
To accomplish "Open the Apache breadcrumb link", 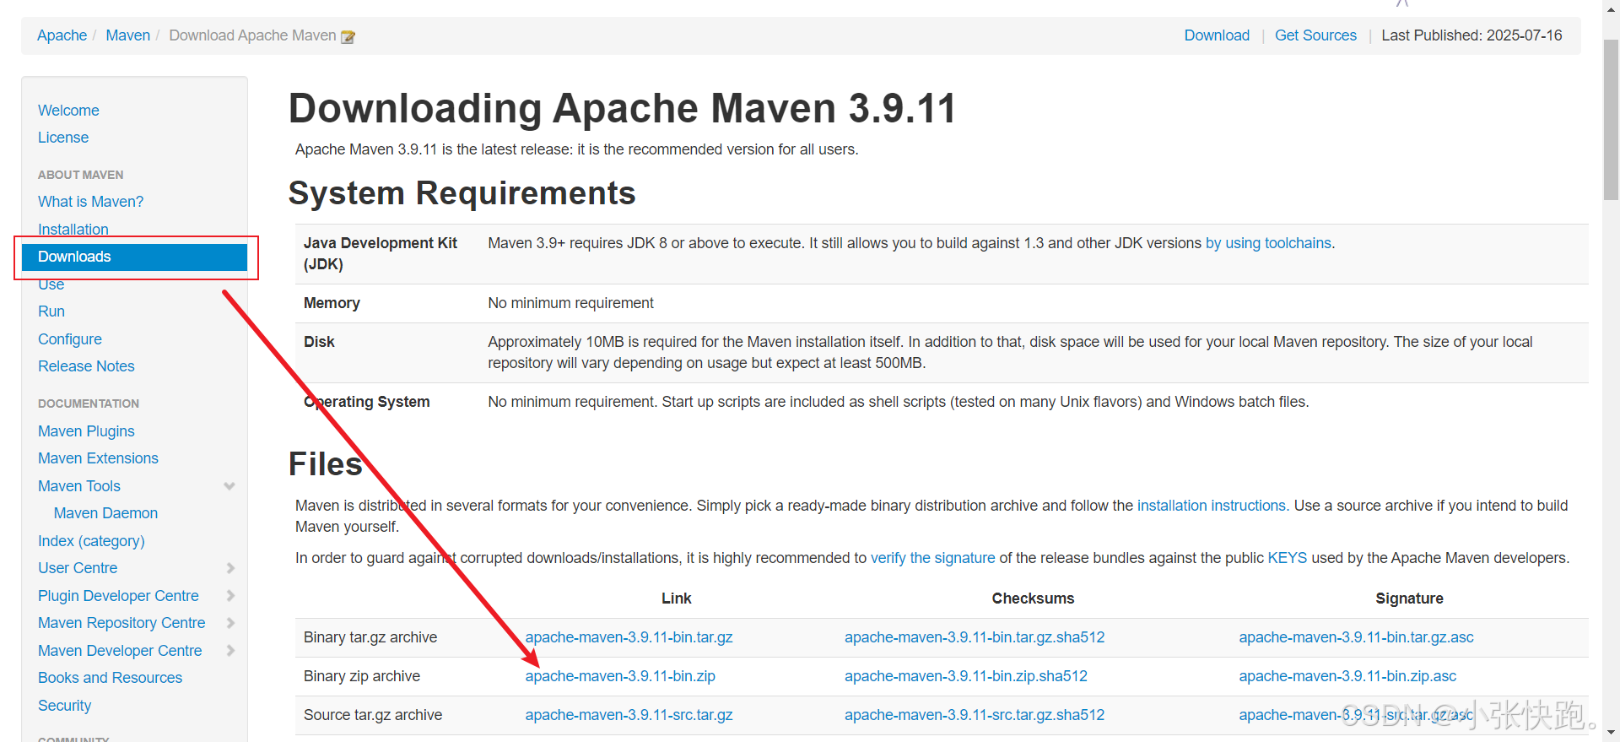I will (62, 35).
